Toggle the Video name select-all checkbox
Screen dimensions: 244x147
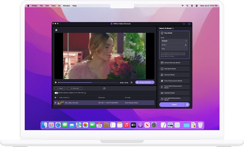[x=55, y=98]
